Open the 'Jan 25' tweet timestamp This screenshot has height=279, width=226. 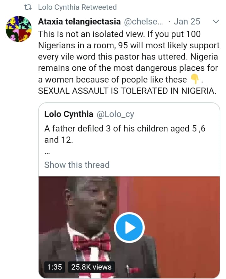(186, 21)
